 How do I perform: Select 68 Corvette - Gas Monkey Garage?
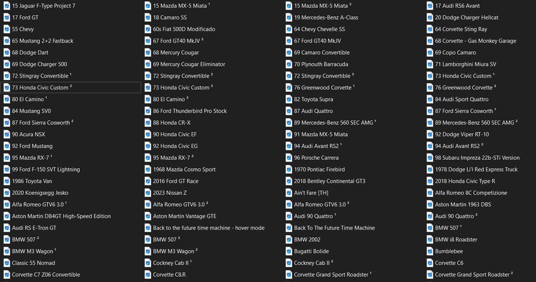click(x=476, y=41)
